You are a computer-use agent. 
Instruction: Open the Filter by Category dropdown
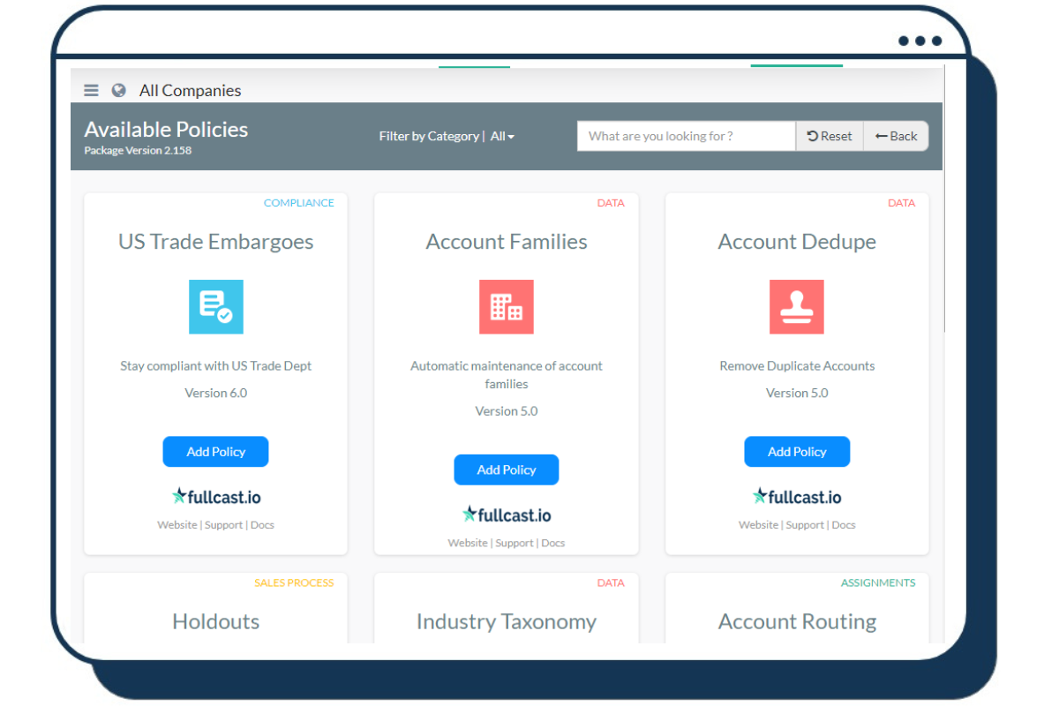tap(431, 136)
